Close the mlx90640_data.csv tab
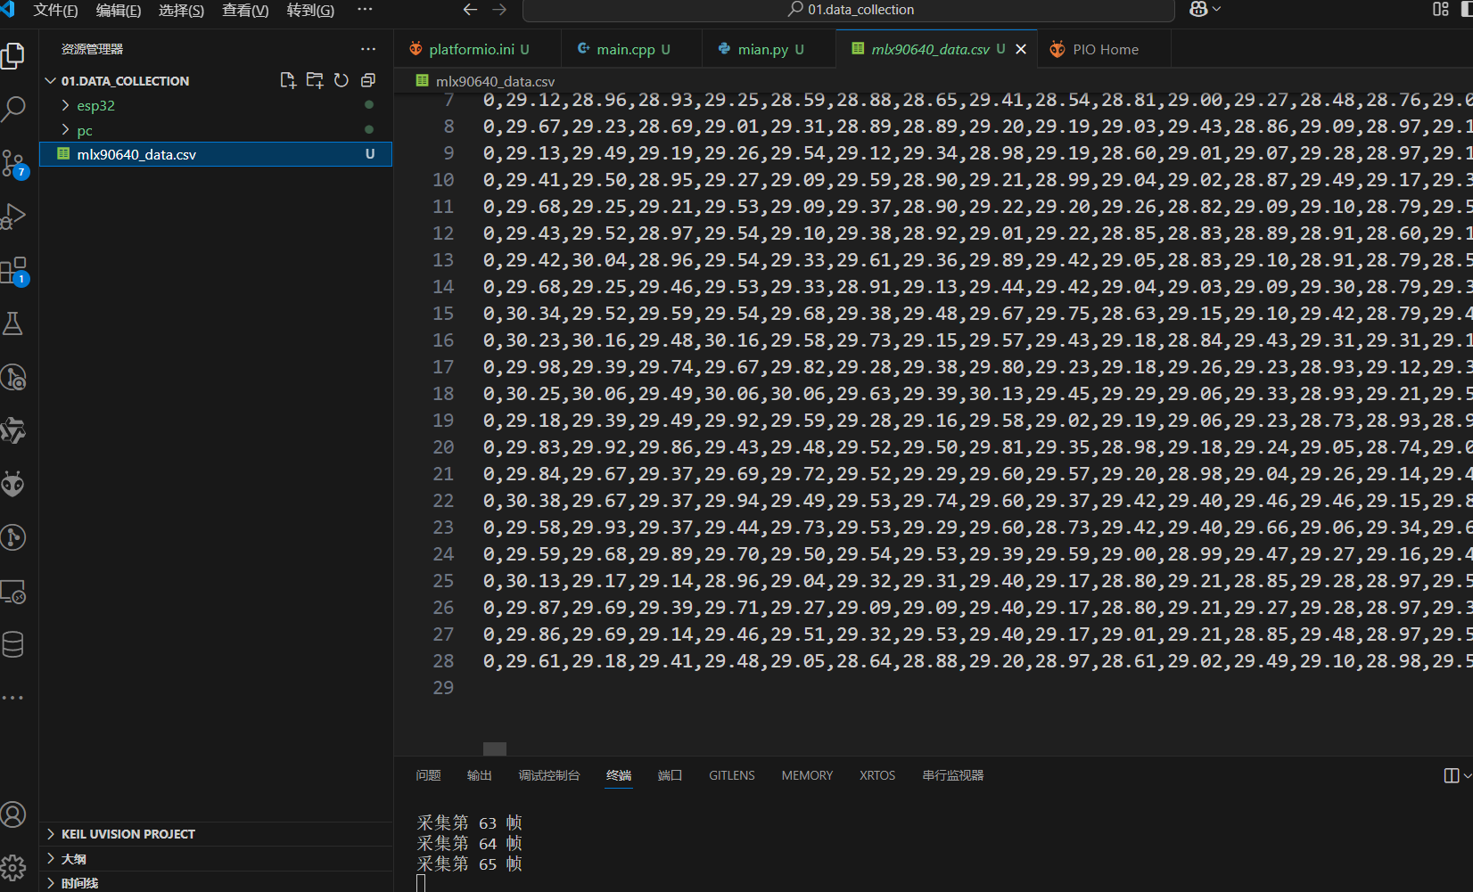This screenshot has width=1473, height=892. [x=1021, y=50]
